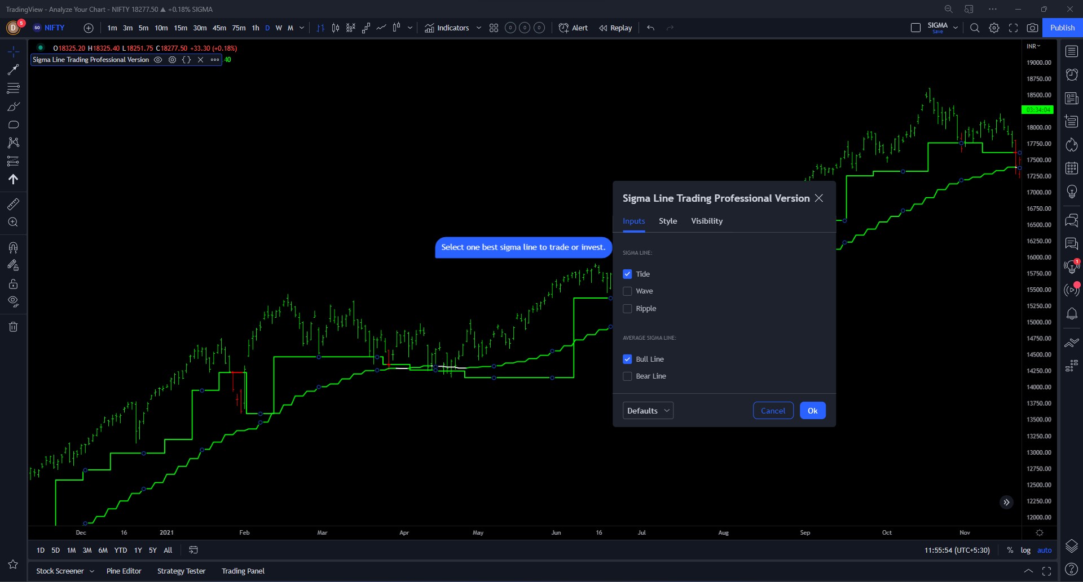Lock all drawing tools
1083x582 pixels.
pos(13,283)
